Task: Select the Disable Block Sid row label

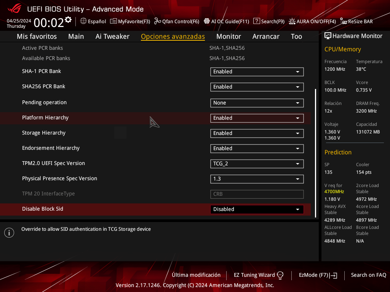Action: point(43,209)
